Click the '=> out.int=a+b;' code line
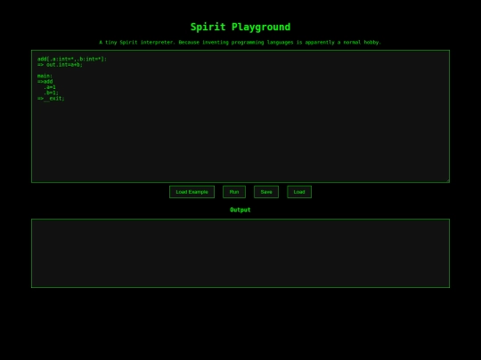 pyautogui.click(x=61, y=65)
